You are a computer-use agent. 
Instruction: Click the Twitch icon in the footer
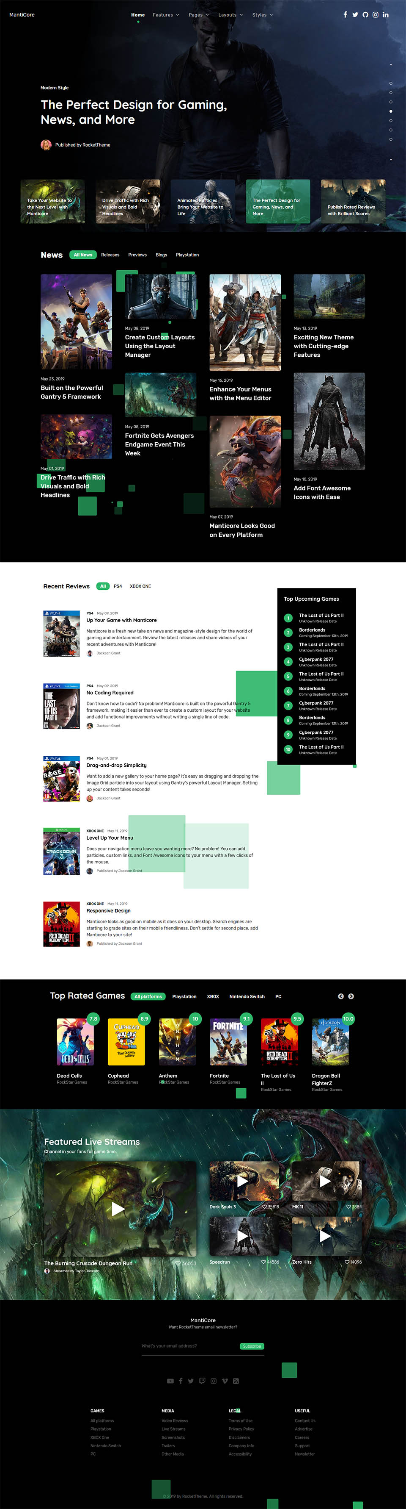[203, 1381]
